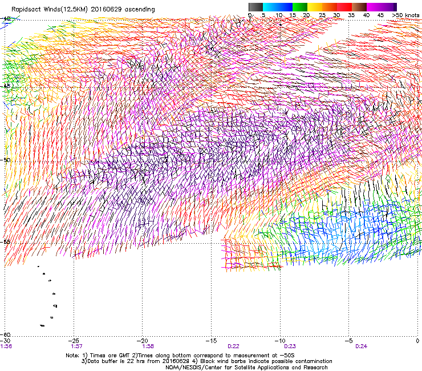Click the longitude axis label '-30'

5,341
